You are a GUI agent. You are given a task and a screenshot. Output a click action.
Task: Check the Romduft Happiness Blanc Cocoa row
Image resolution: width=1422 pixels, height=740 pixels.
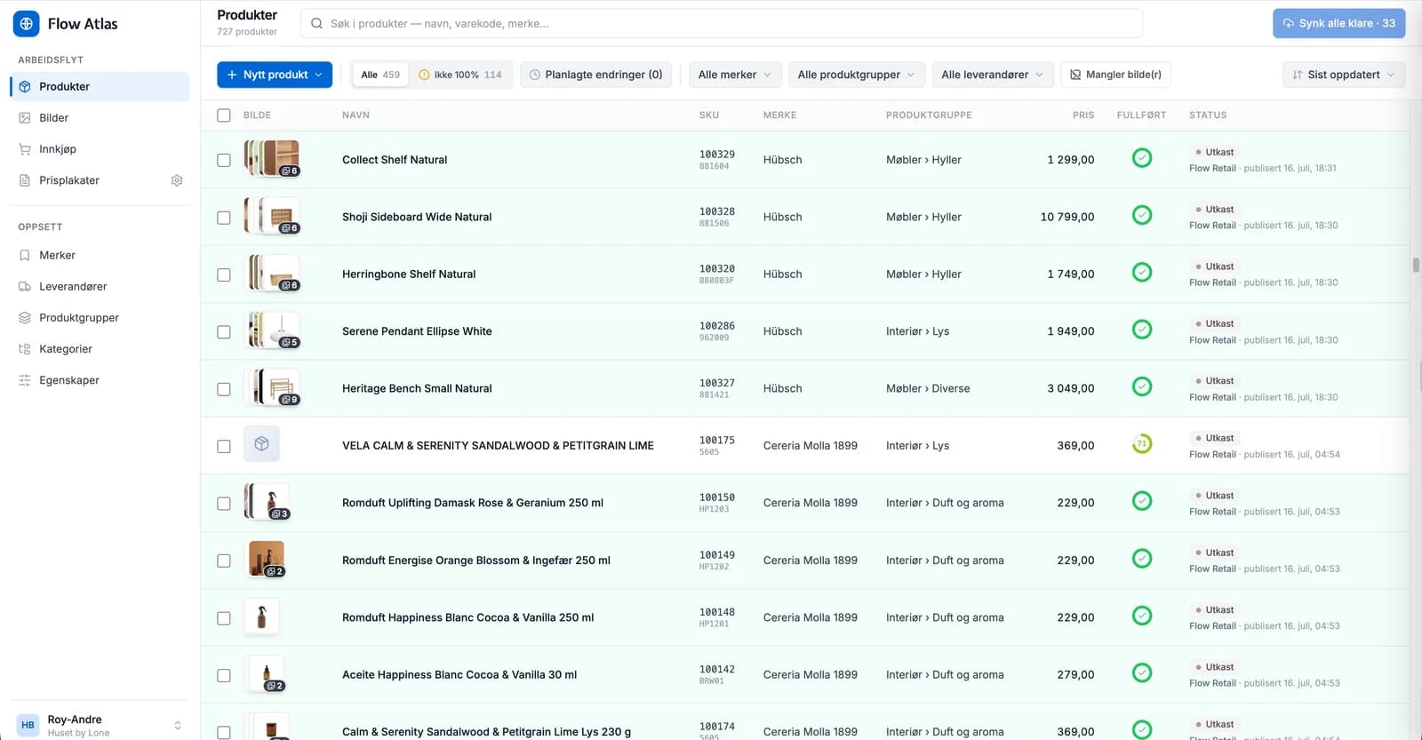click(x=224, y=618)
